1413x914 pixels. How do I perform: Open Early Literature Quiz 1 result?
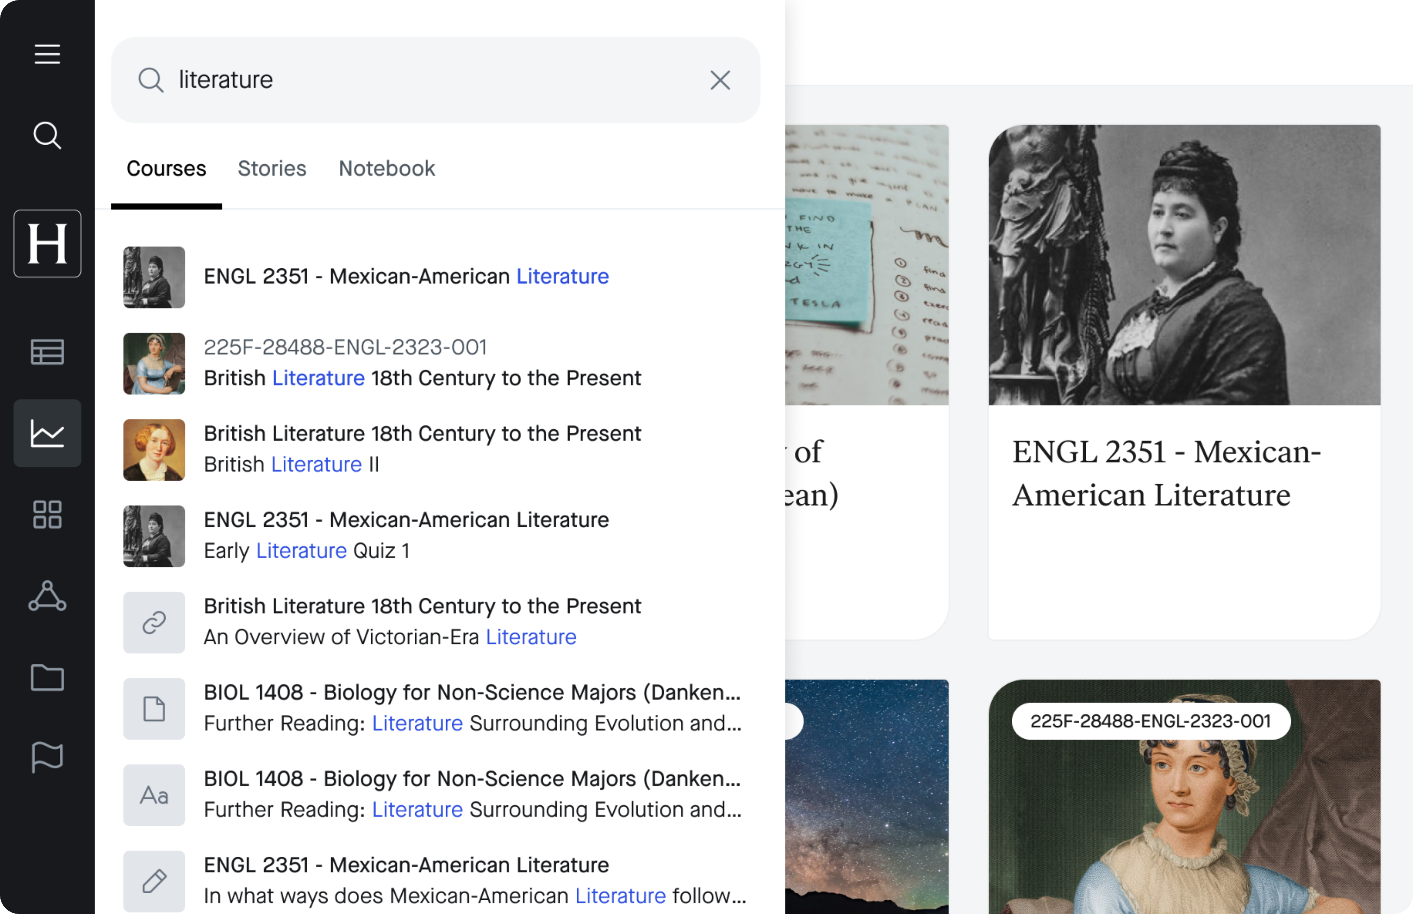point(436,535)
